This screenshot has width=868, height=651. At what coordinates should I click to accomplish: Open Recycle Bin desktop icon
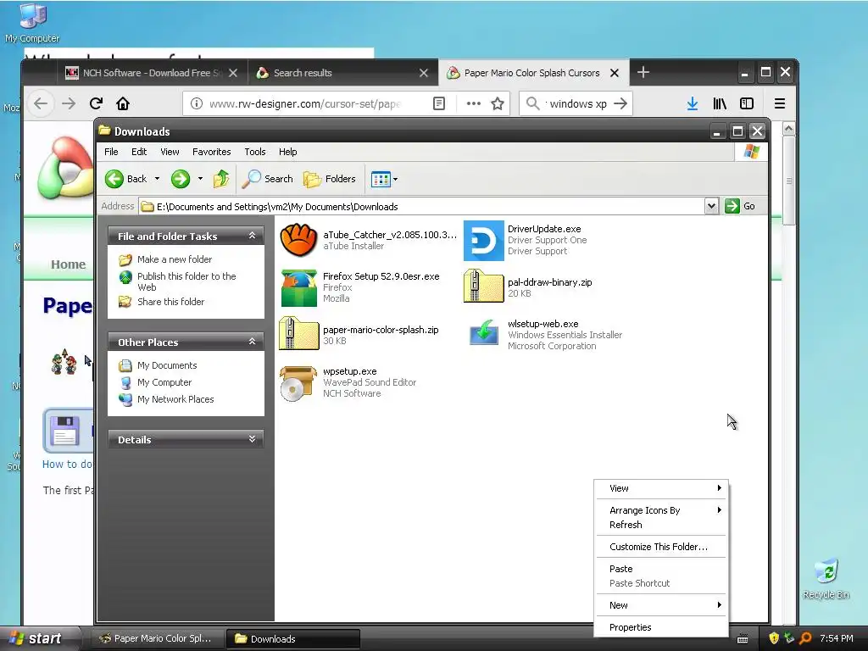[826, 578]
